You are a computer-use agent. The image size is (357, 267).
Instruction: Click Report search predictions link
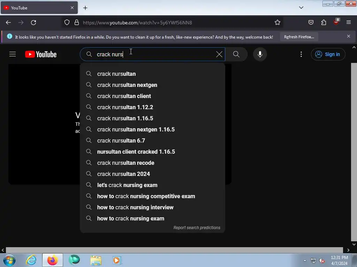click(x=197, y=227)
